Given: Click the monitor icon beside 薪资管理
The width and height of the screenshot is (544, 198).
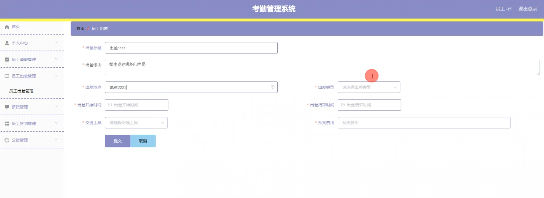Looking at the screenshot, I should (7, 107).
